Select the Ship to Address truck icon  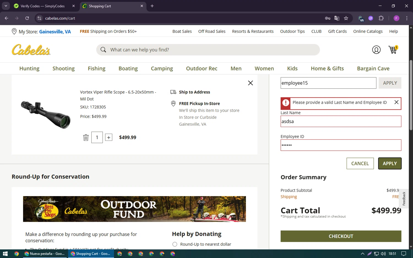click(173, 92)
